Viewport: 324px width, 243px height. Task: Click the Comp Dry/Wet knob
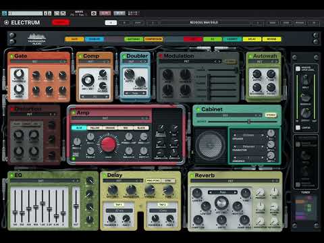pos(88,80)
